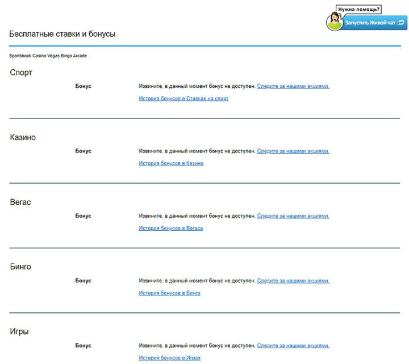The width and height of the screenshot is (409, 364).
Task: Select the Vegas tab
Action: point(56,56)
